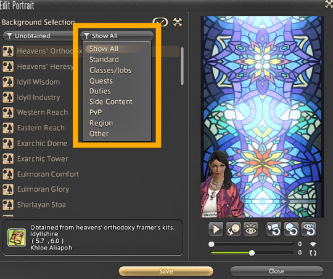333x279 pixels.
Task: Reset face direction
Action: 291,229
